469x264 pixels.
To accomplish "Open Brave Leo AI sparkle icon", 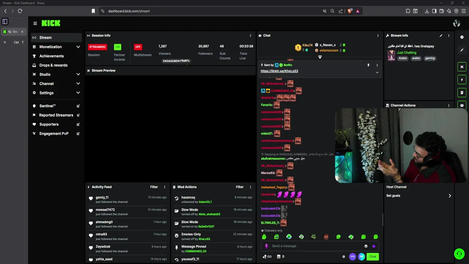I will [x=449, y=11].
